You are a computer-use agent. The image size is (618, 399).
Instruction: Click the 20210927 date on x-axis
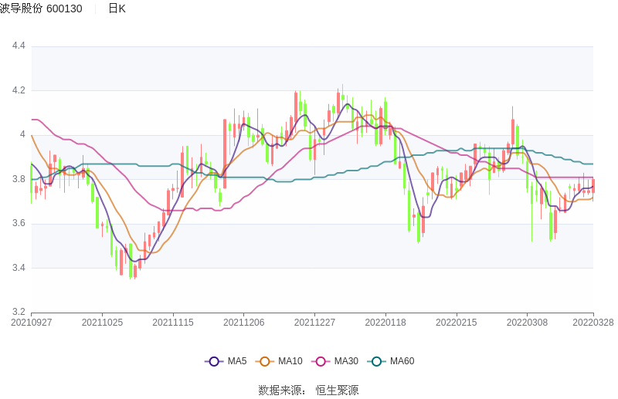(32, 323)
